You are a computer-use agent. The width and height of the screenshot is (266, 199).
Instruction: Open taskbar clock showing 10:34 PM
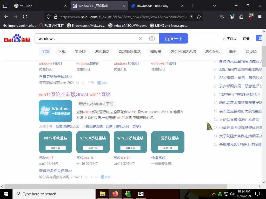point(244,194)
